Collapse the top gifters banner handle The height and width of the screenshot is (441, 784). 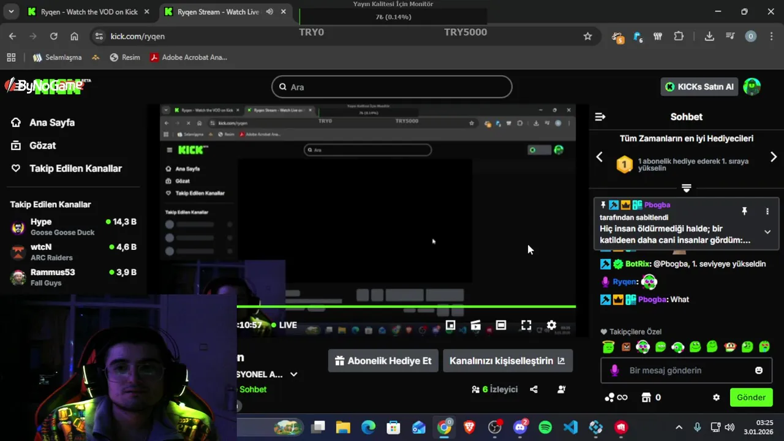click(x=687, y=188)
